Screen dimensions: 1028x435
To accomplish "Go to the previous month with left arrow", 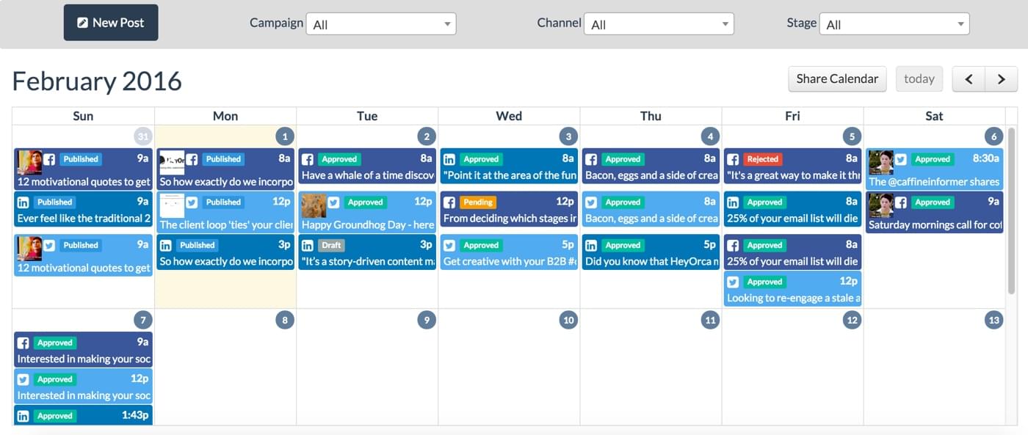I will coord(969,79).
